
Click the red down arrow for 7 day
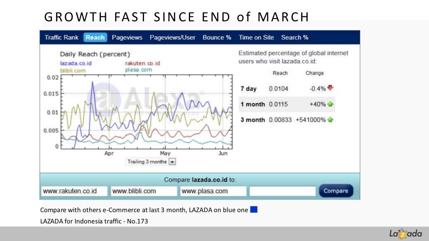330,88
